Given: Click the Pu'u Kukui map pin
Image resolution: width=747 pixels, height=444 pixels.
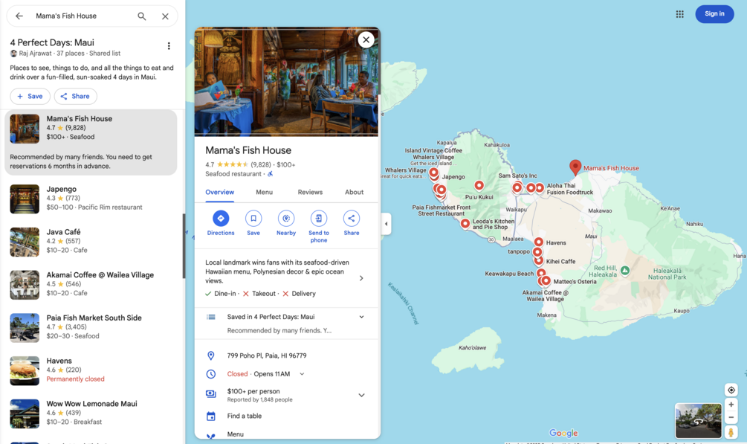Looking at the screenshot, I should click(479, 185).
